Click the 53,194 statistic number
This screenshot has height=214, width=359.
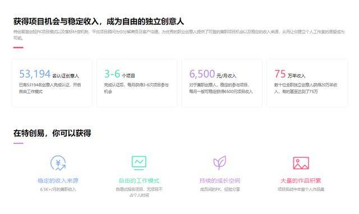coord(35,74)
